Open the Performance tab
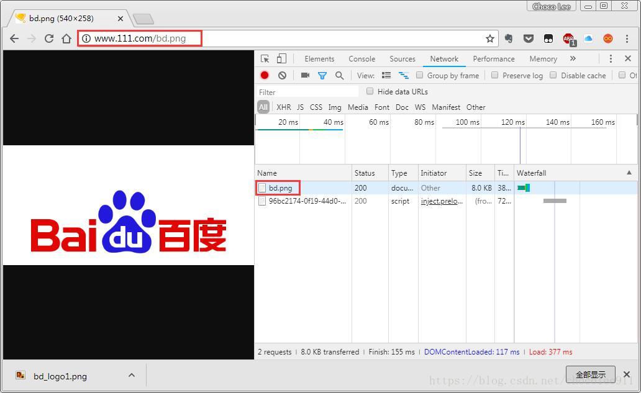 (x=494, y=59)
